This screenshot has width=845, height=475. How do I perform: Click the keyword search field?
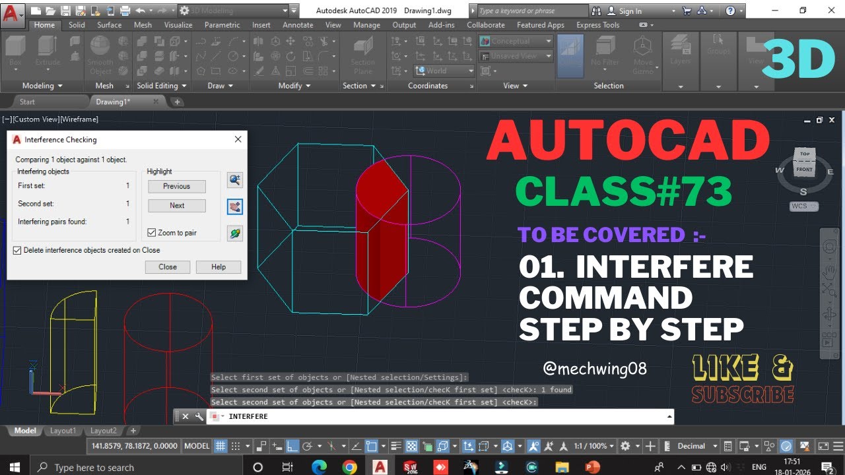click(x=531, y=11)
